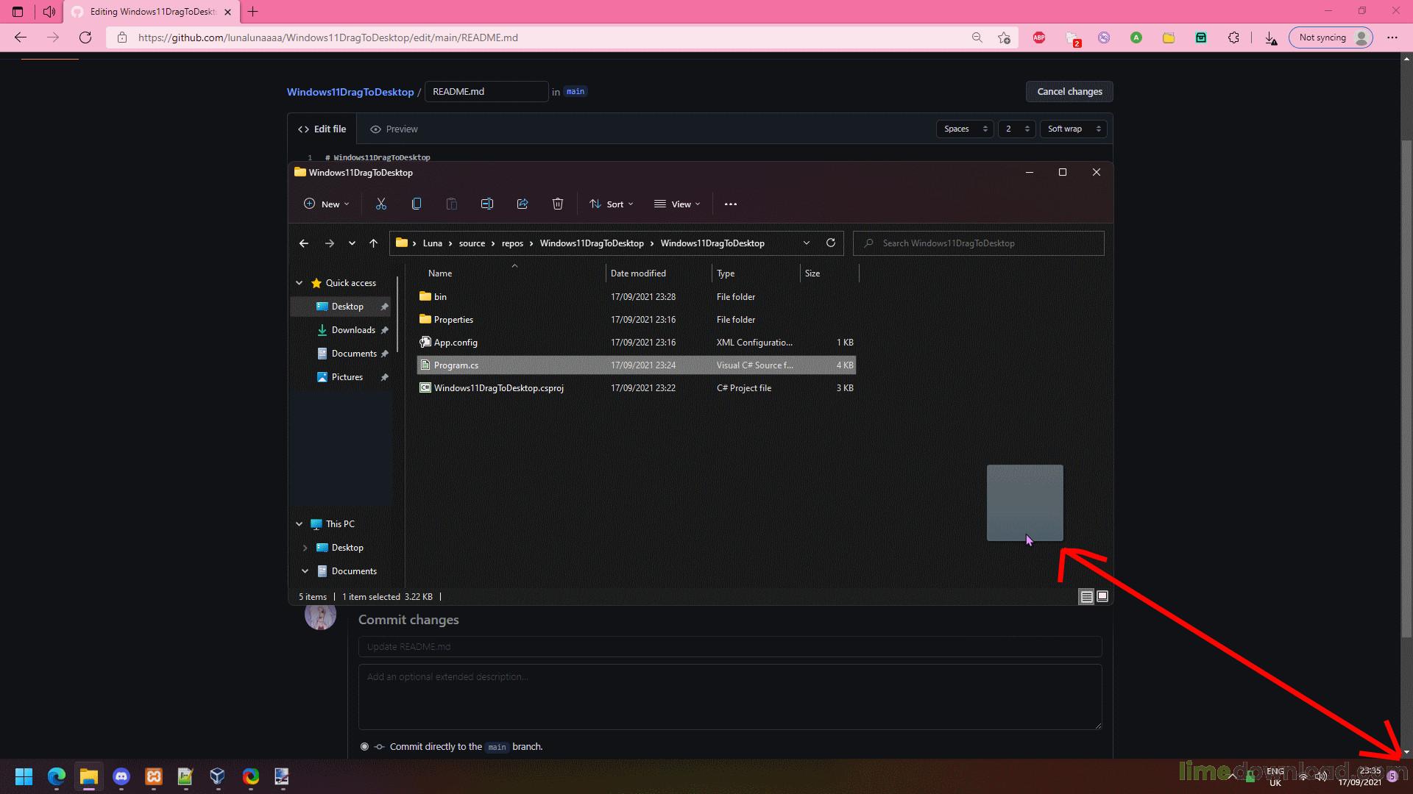
Task: Open the Windows11DragToDesktop repository link
Action: (350, 92)
